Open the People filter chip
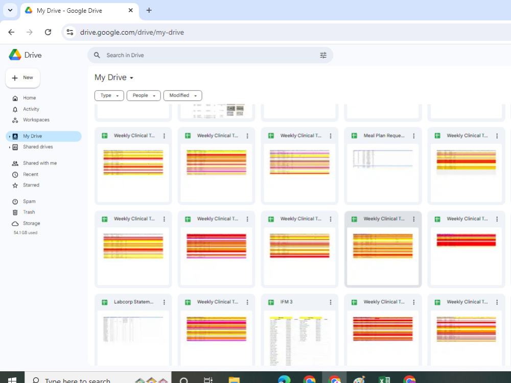The height and width of the screenshot is (383, 511). tap(144, 95)
